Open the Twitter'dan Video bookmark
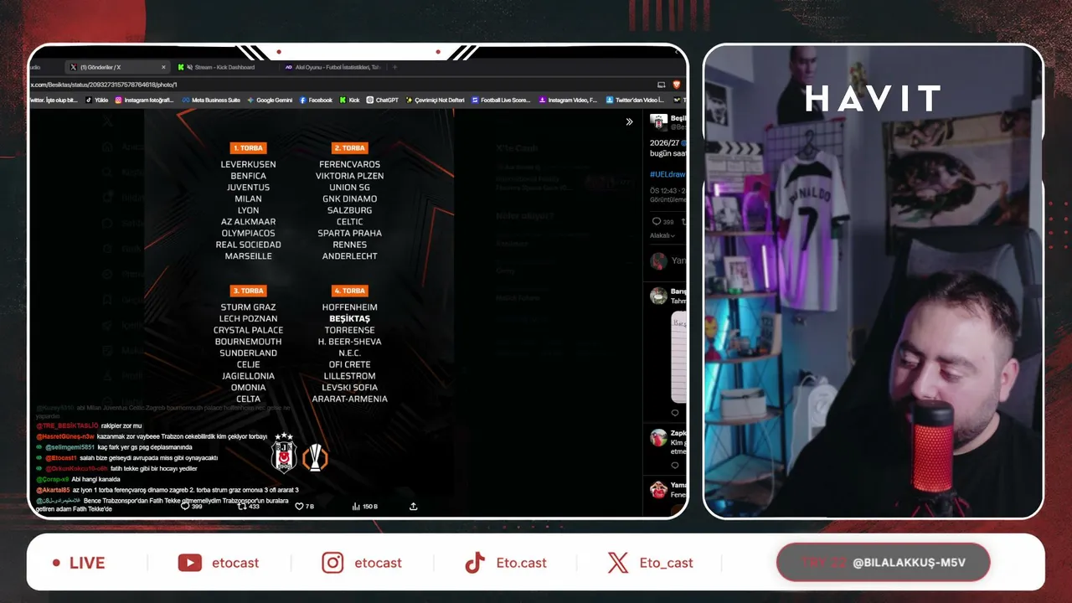 (x=635, y=100)
